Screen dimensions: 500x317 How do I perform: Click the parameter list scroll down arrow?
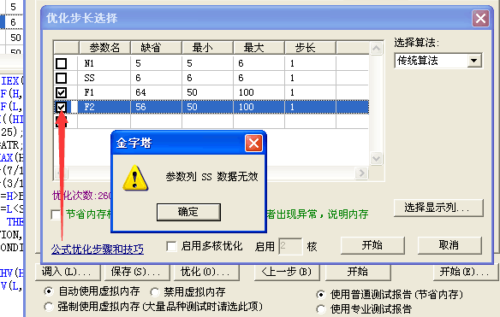coord(376,158)
